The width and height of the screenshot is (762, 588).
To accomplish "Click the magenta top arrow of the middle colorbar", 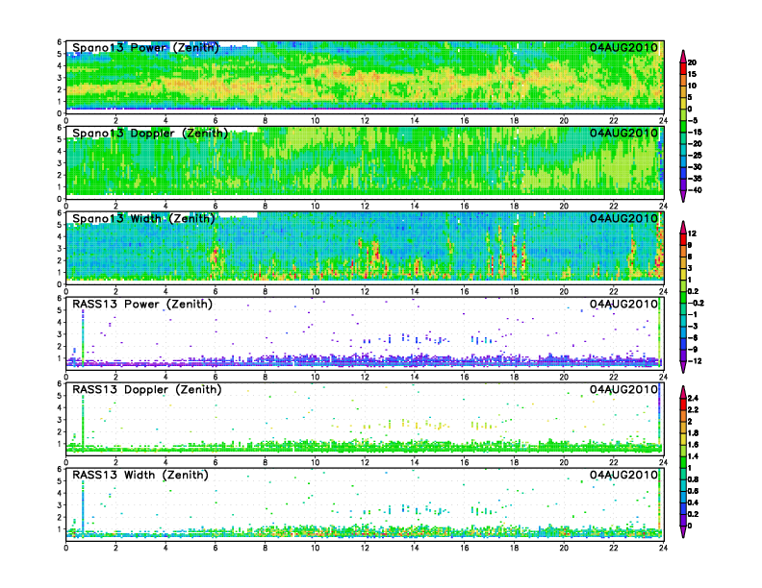I will pyautogui.click(x=683, y=227).
